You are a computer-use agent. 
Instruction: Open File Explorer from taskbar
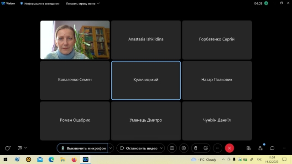(63, 159)
